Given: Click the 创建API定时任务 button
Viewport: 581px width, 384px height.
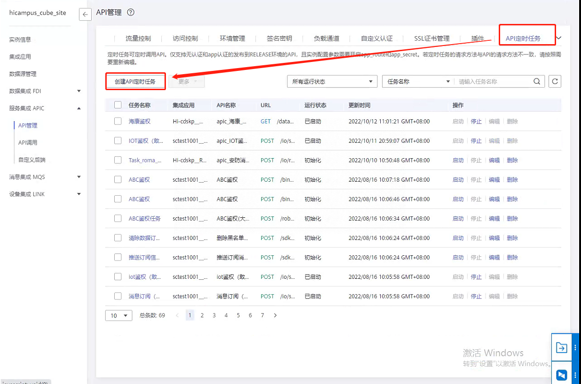Looking at the screenshot, I should point(135,82).
